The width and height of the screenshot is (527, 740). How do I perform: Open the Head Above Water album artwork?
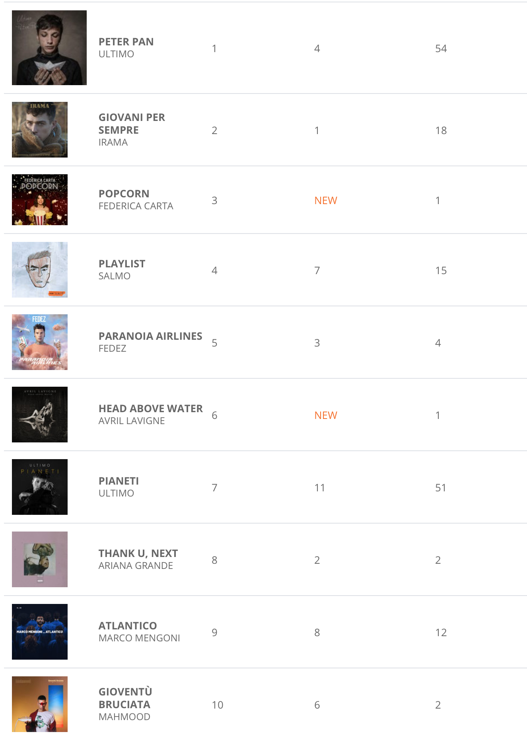point(40,415)
